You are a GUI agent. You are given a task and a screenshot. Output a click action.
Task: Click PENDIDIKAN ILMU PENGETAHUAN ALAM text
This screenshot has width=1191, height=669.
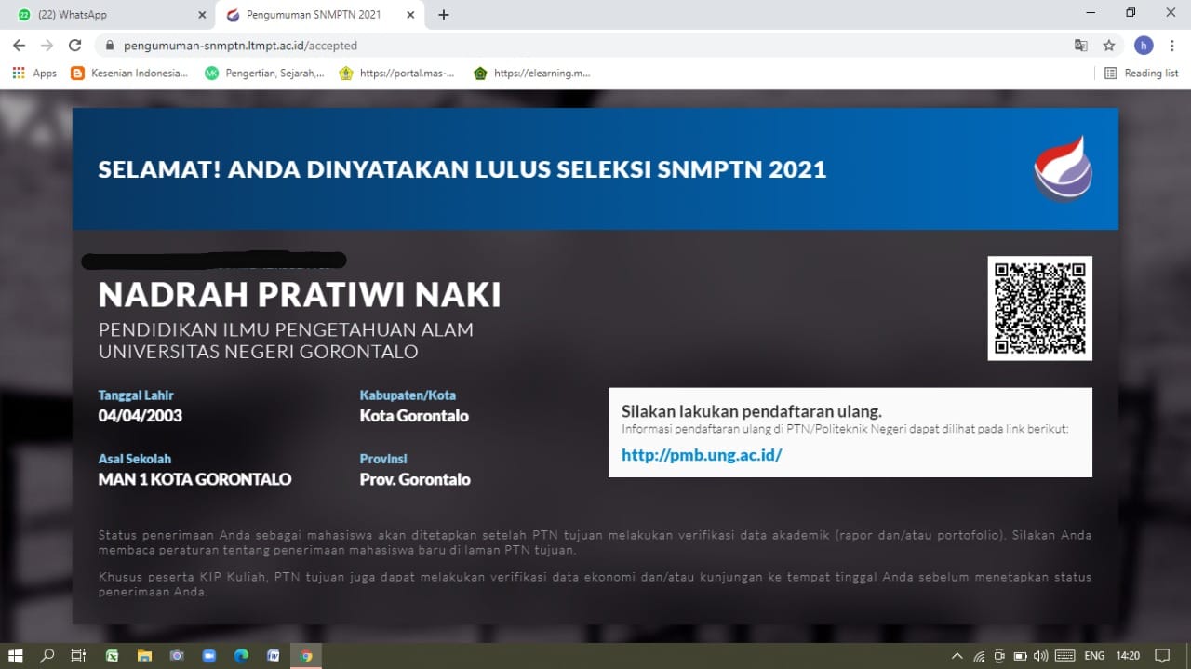coord(286,329)
